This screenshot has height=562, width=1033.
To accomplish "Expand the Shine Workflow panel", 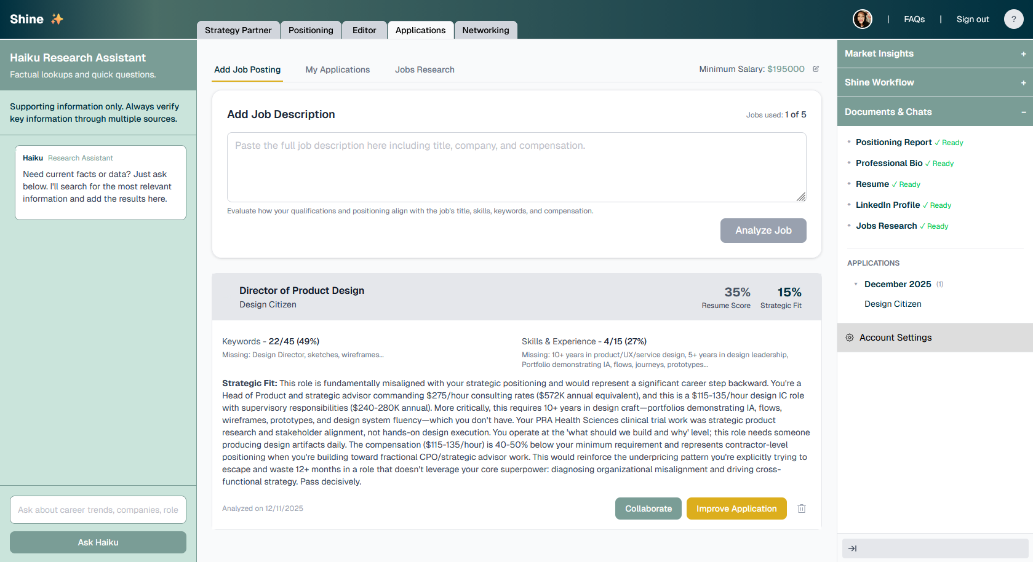I will click(935, 82).
